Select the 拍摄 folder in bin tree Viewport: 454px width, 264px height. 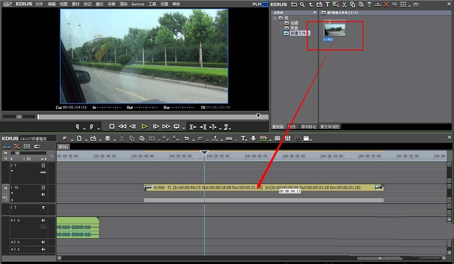click(294, 23)
